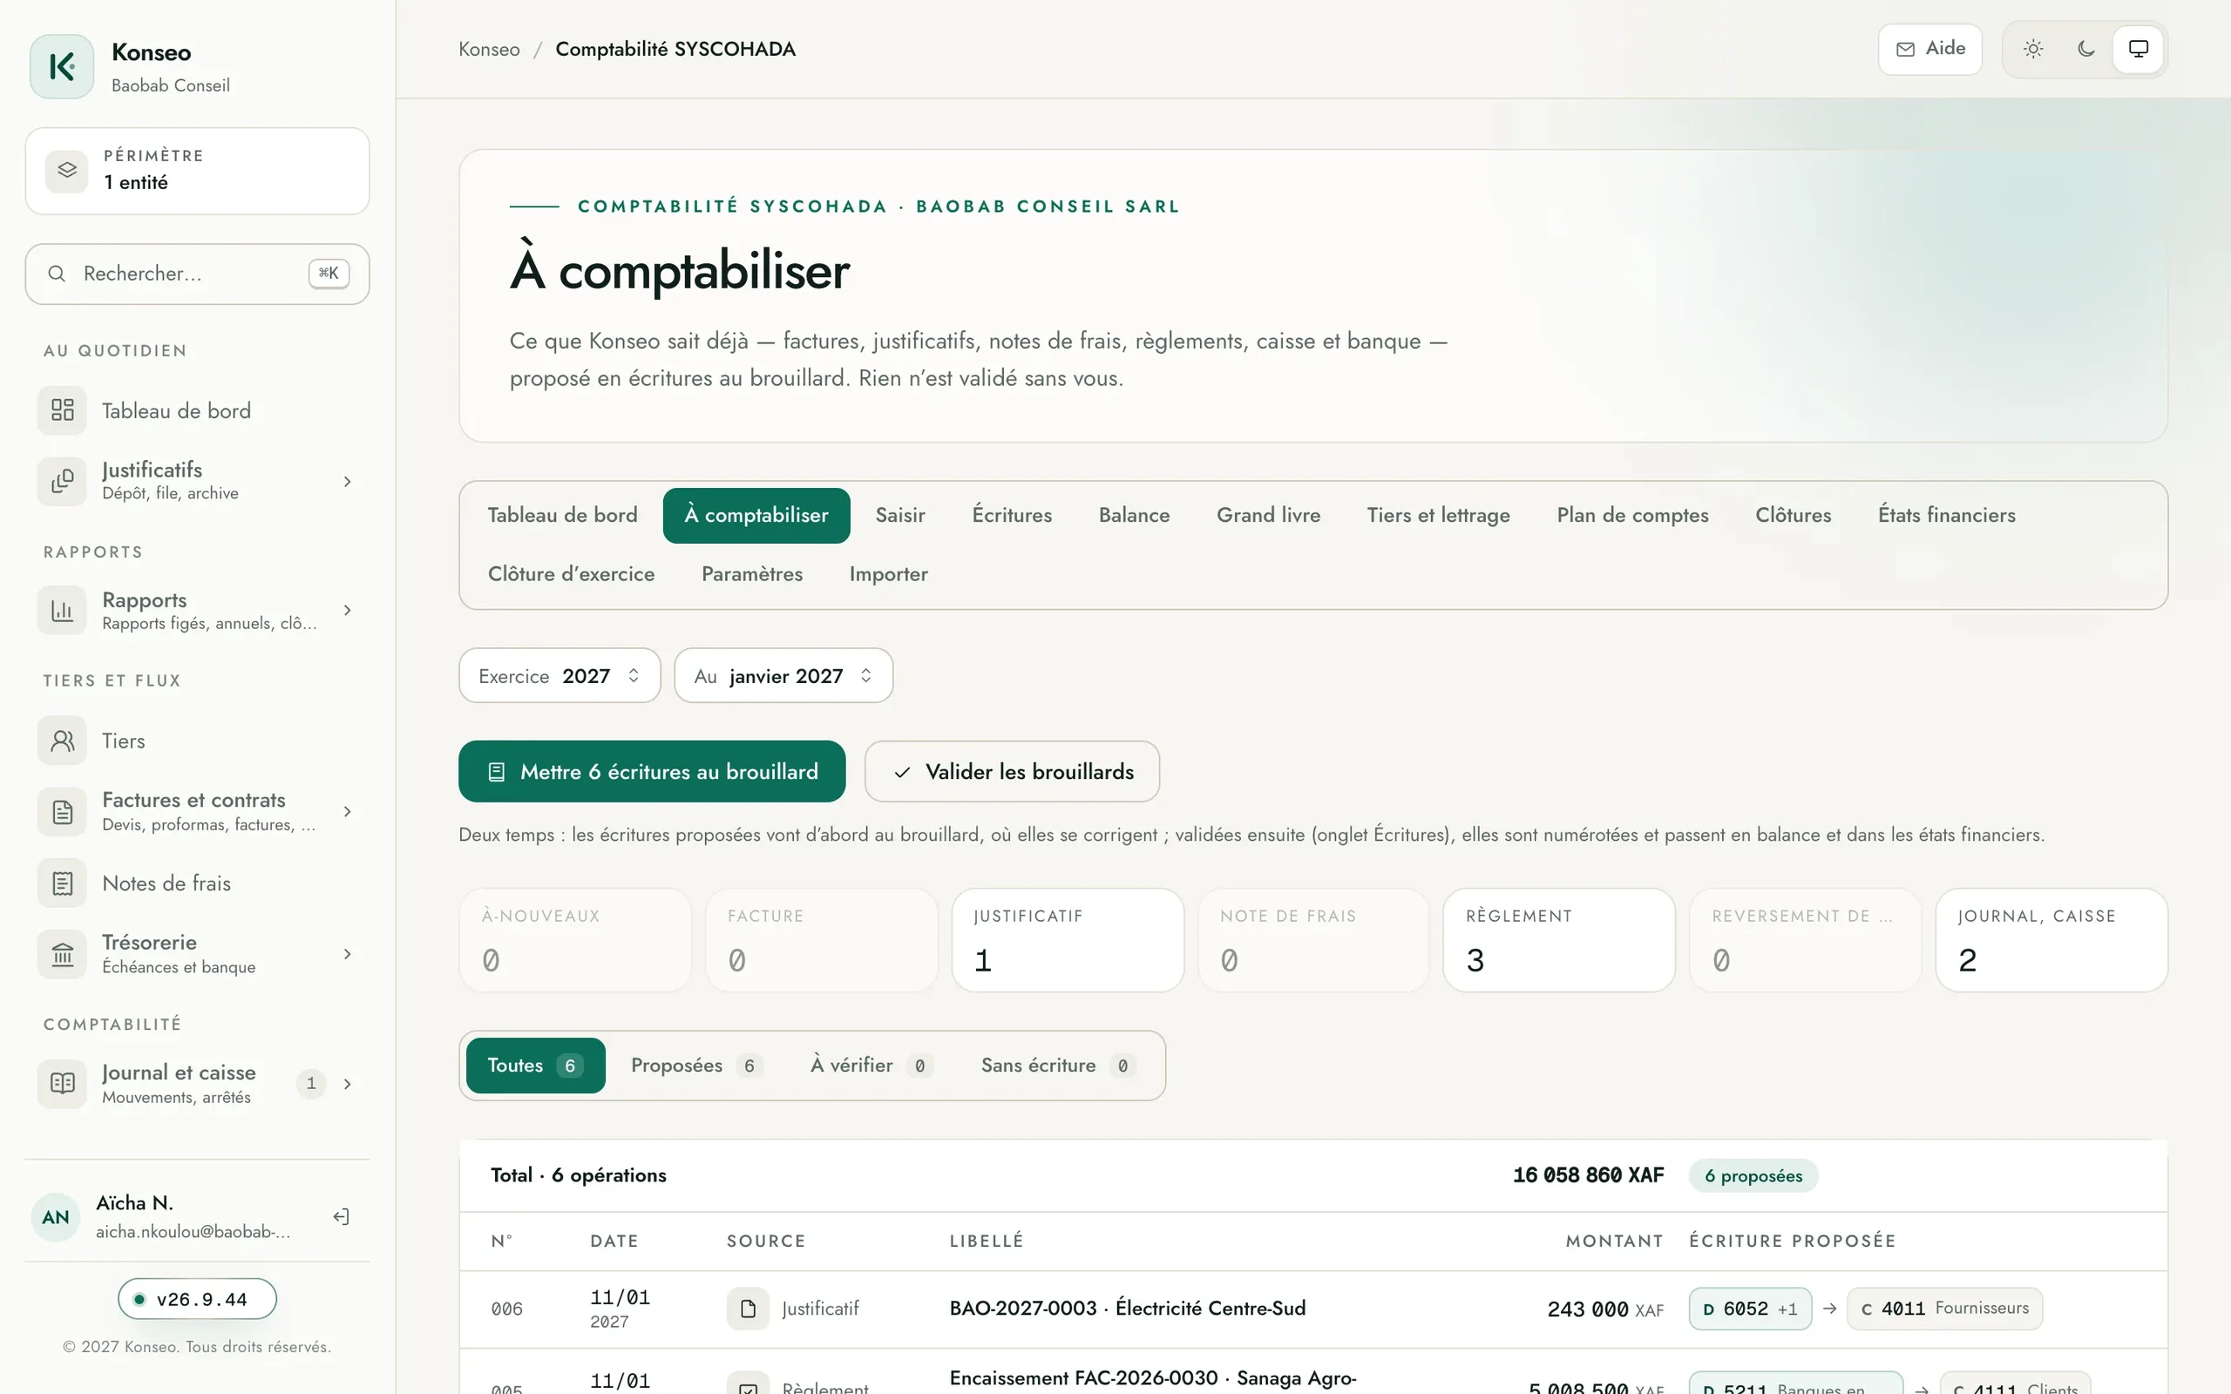Image resolution: width=2231 pixels, height=1394 pixels.
Task: Click the Justificatif file icon in row 006
Action: pyautogui.click(x=748, y=1309)
